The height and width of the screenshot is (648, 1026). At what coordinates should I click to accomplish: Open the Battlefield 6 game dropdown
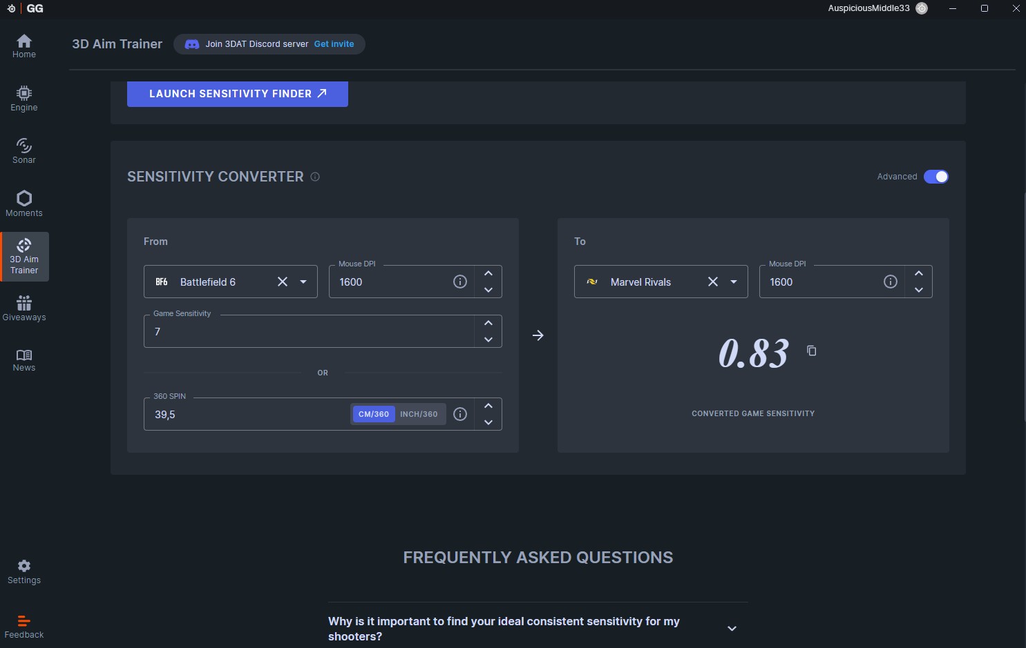pyautogui.click(x=303, y=282)
